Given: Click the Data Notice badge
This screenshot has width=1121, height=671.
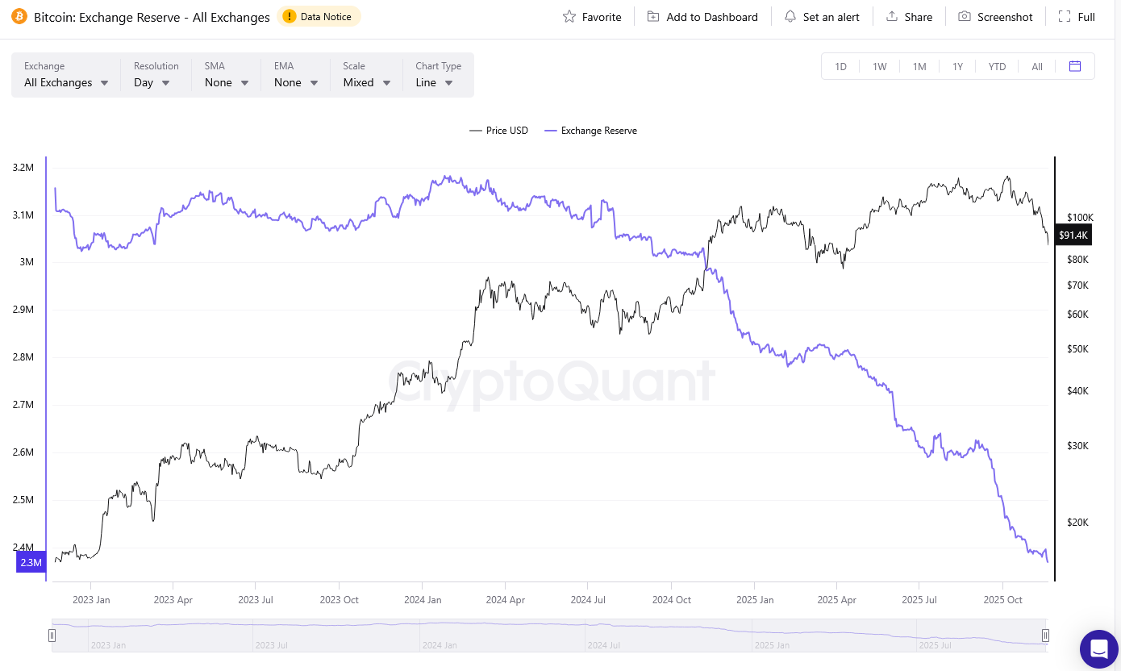Looking at the screenshot, I should point(319,17).
